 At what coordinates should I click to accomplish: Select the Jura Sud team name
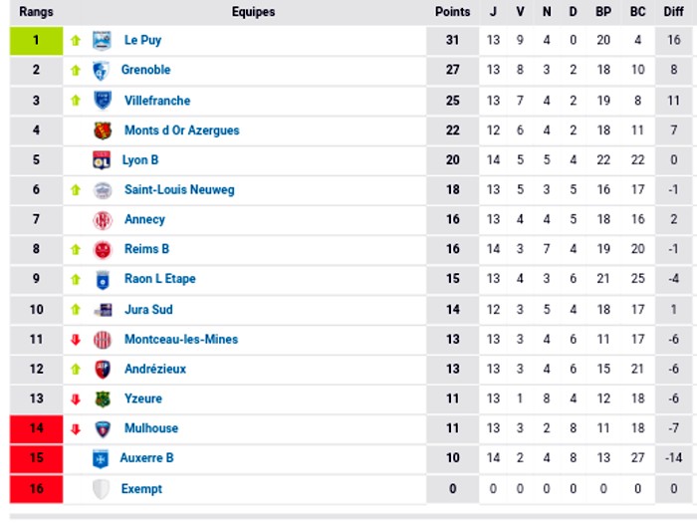(148, 310)
